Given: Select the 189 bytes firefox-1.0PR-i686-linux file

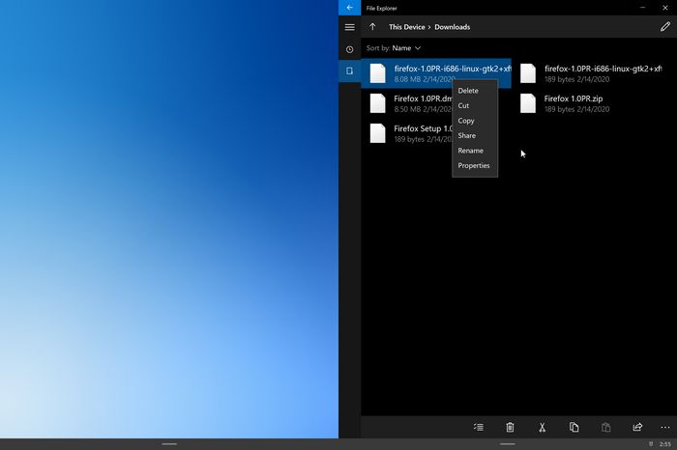Looking at the screenshot, I should [586, 73].
